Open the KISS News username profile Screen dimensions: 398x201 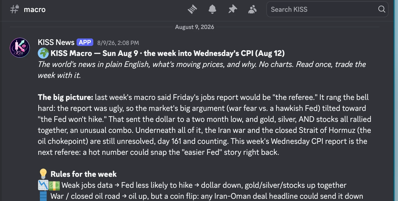click(x=56, y=42)
